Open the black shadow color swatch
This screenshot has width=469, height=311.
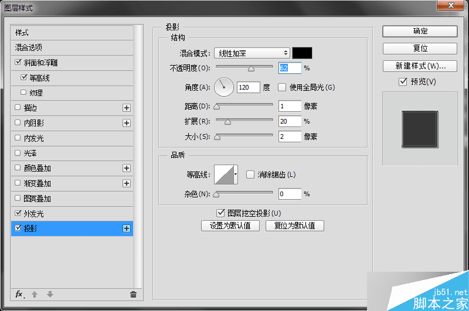pos(302,53)
